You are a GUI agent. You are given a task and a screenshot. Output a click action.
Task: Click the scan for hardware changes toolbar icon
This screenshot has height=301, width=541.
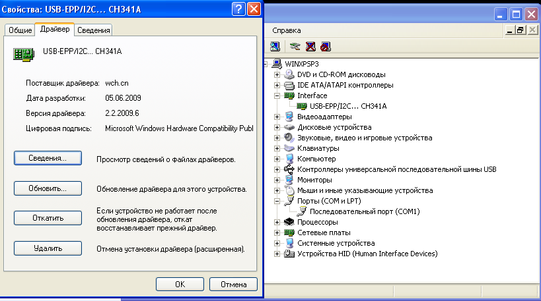[x=275, y=46]
